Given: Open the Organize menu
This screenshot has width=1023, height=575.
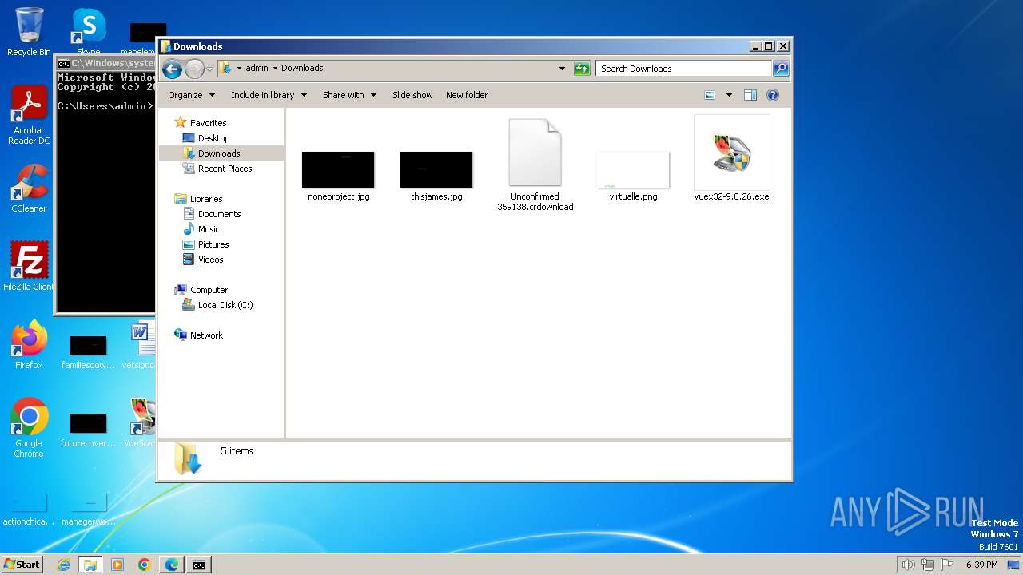Looking at the screenshot, I should 191,95.
